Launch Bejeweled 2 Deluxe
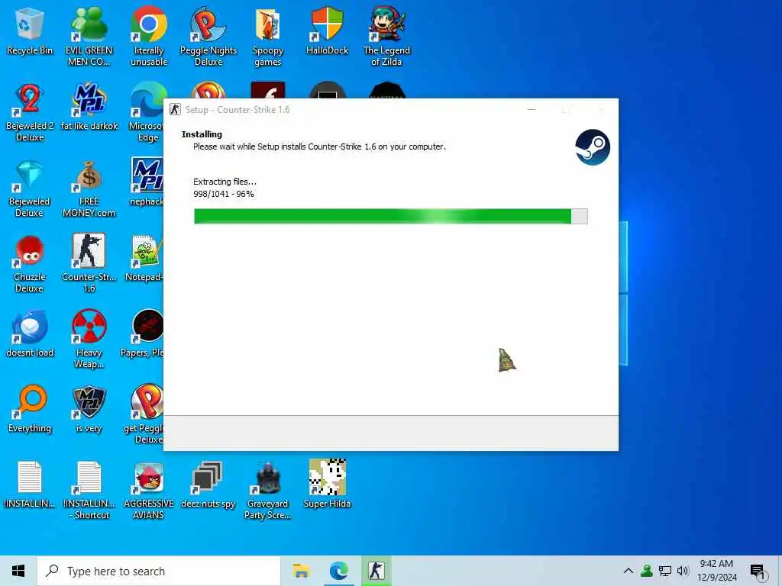782x586 pixels. click(30, 113)
